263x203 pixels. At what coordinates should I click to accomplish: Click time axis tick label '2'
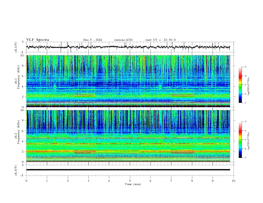(68, 181)
